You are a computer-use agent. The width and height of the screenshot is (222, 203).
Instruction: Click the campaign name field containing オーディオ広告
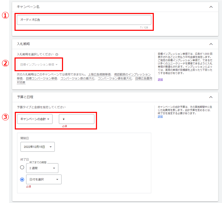pos(84,20)
